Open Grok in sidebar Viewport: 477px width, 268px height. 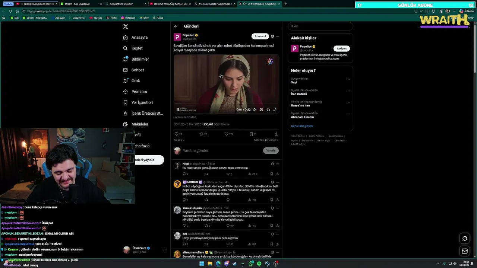pyautogui.click(x=132, y=81)
